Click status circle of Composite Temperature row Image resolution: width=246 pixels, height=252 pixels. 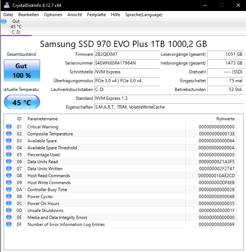pyautogui.click(x=9, y=134)
